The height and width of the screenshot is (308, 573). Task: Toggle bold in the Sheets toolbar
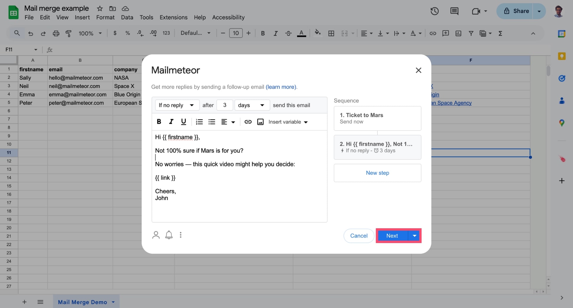pyautogui.click(x=263, y=33)
